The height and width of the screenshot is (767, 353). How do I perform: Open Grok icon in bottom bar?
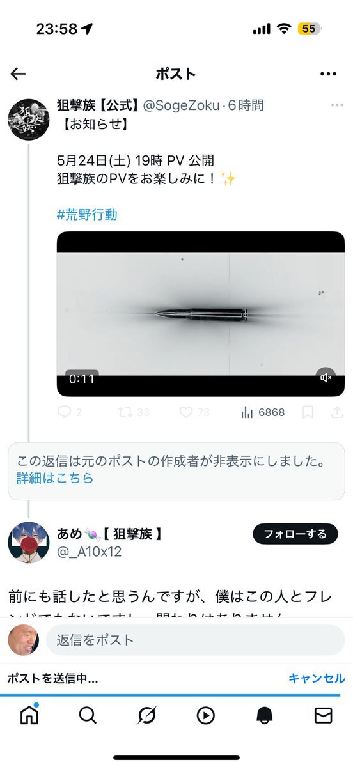pos(146,715)
